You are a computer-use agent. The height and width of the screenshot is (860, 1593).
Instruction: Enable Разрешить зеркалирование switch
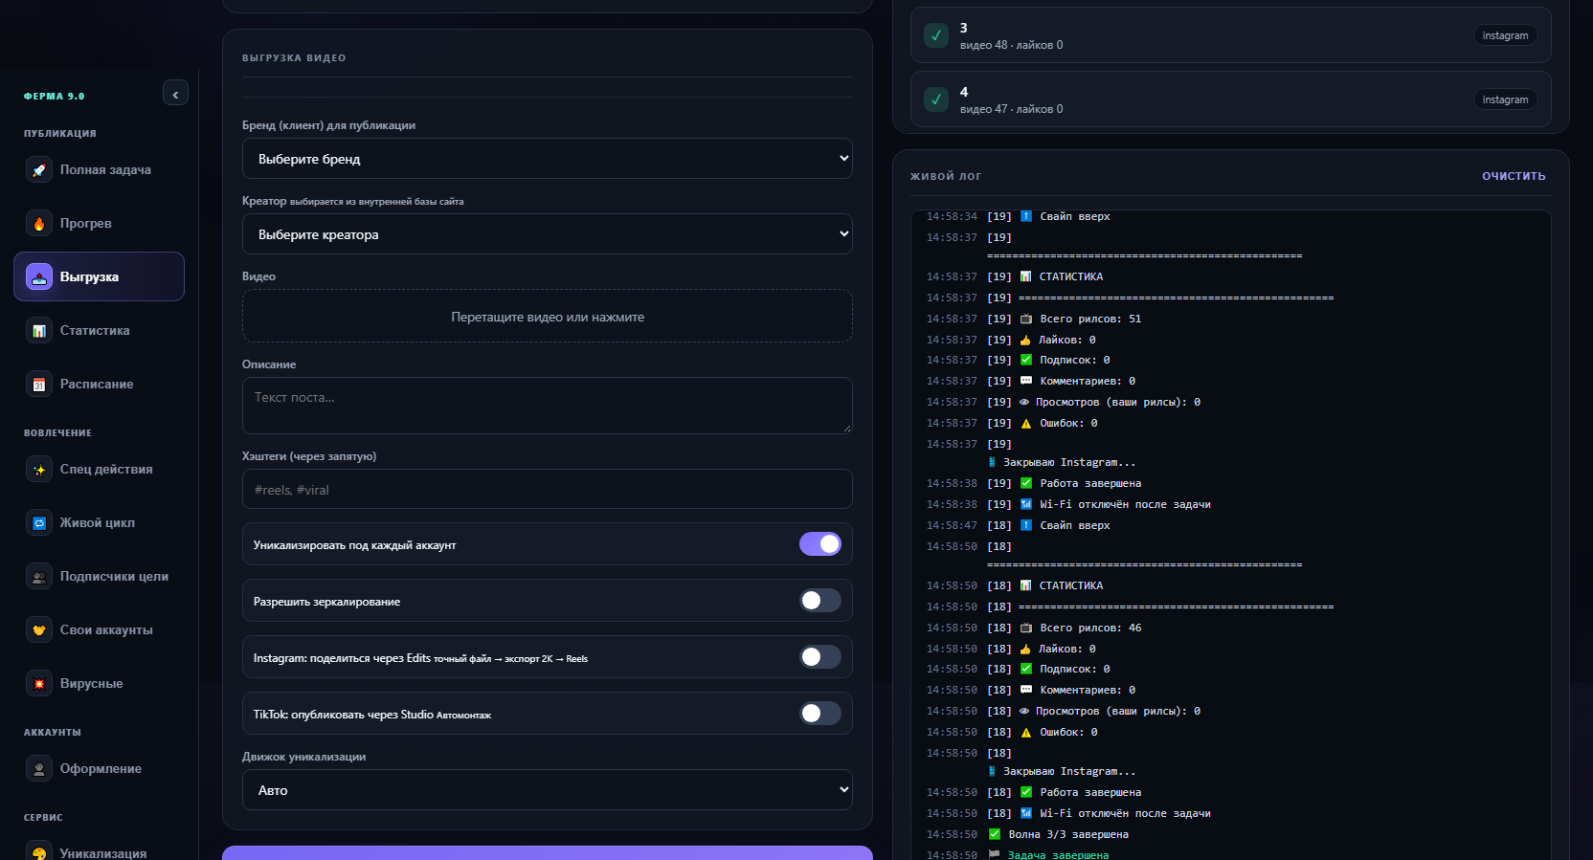point(820,601)
